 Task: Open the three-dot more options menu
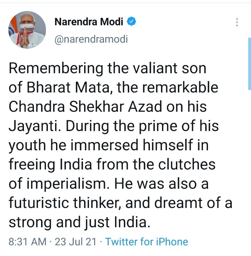pos(237,22)
